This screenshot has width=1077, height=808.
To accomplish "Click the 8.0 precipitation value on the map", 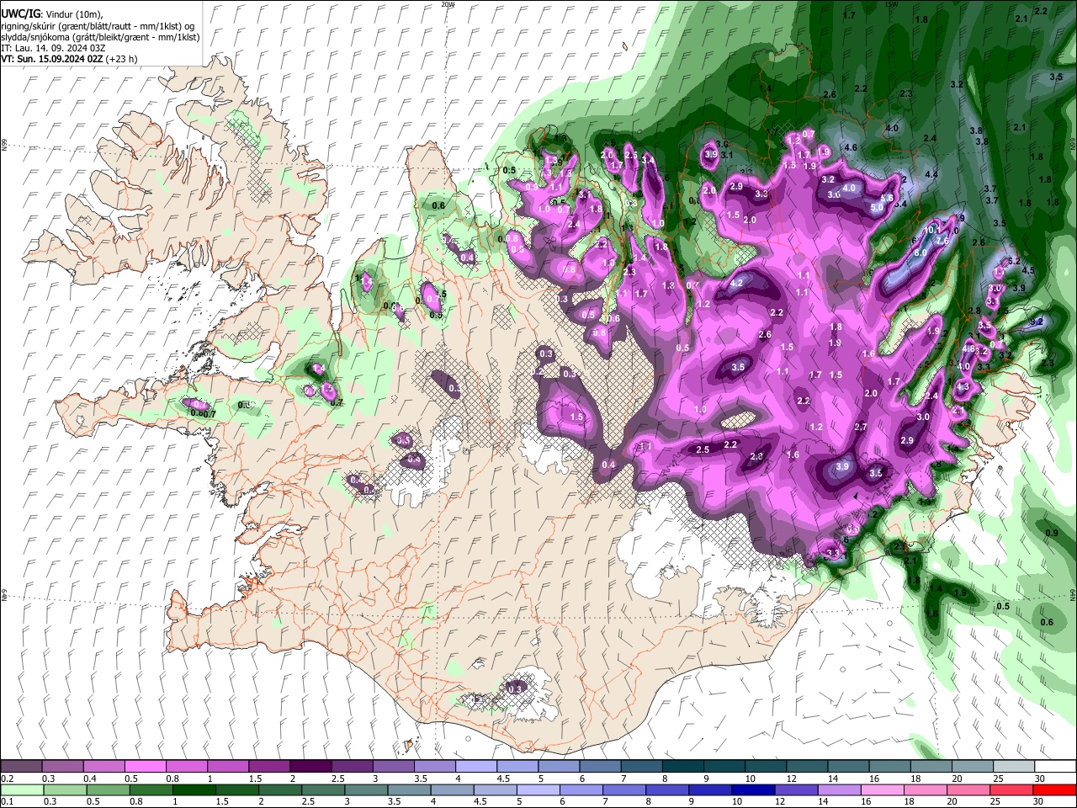I will coord(920,252).
